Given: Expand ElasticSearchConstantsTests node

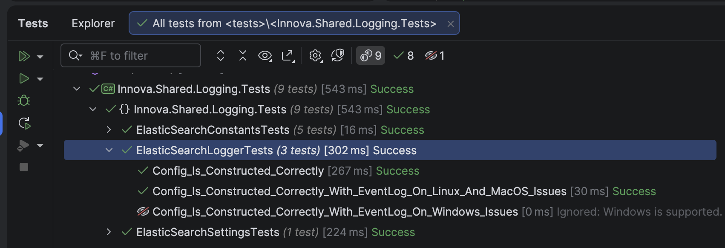Looking at the screenshot, I should (109, 130).
